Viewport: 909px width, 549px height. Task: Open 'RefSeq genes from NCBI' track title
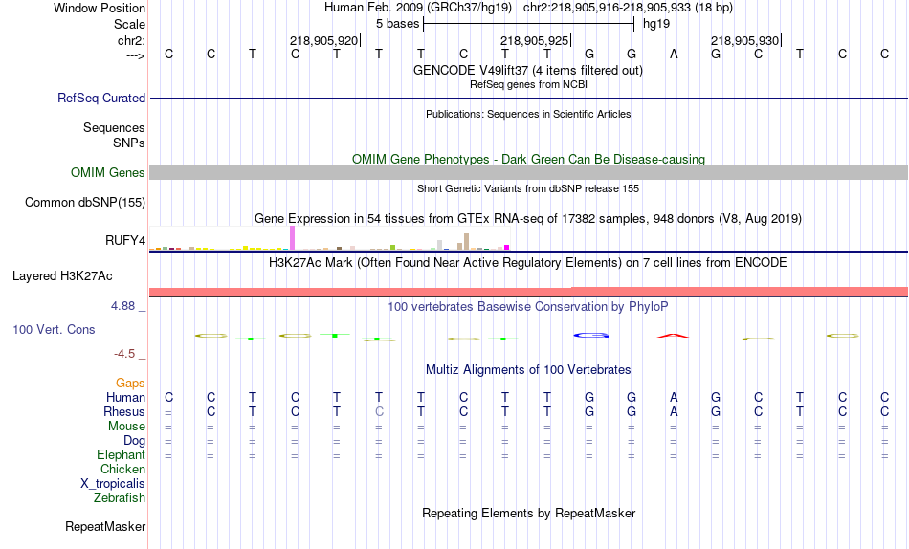coord(528,84)
